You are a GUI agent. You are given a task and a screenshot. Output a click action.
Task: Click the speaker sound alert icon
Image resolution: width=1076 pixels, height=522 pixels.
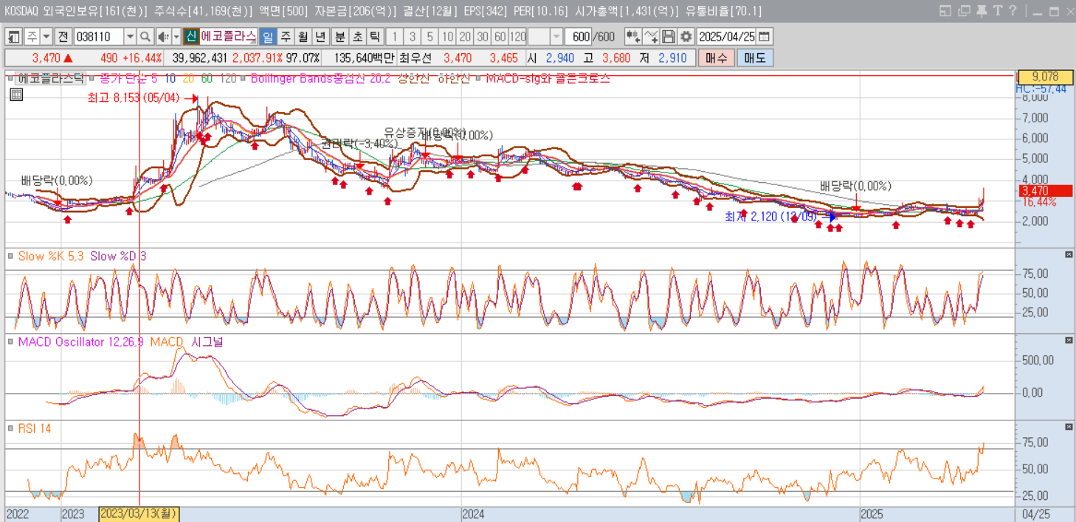pyautogui.click(x=163, y=37)
